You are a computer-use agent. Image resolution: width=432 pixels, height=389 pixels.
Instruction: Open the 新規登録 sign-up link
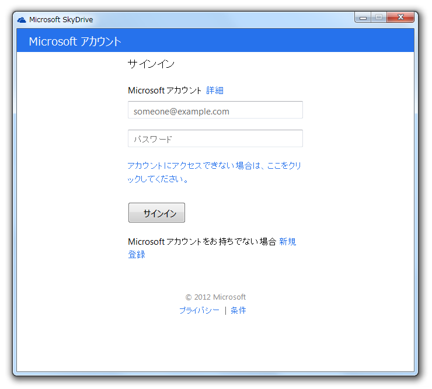pyautogui.click(x=288, y=241)
